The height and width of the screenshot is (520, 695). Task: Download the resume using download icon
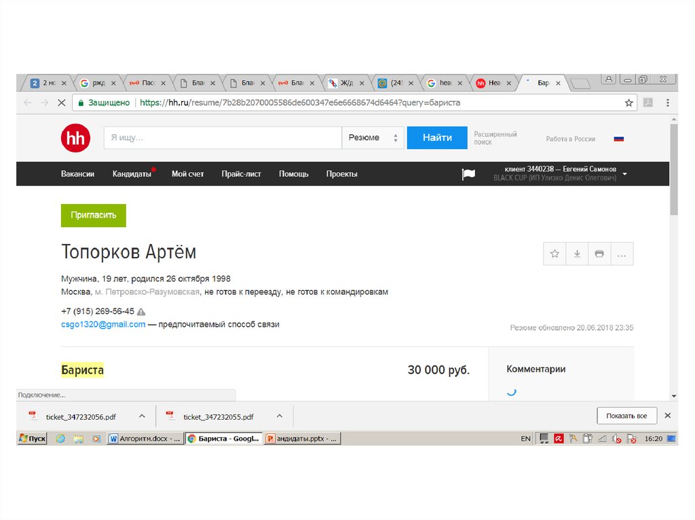click(x=577, y=254)
